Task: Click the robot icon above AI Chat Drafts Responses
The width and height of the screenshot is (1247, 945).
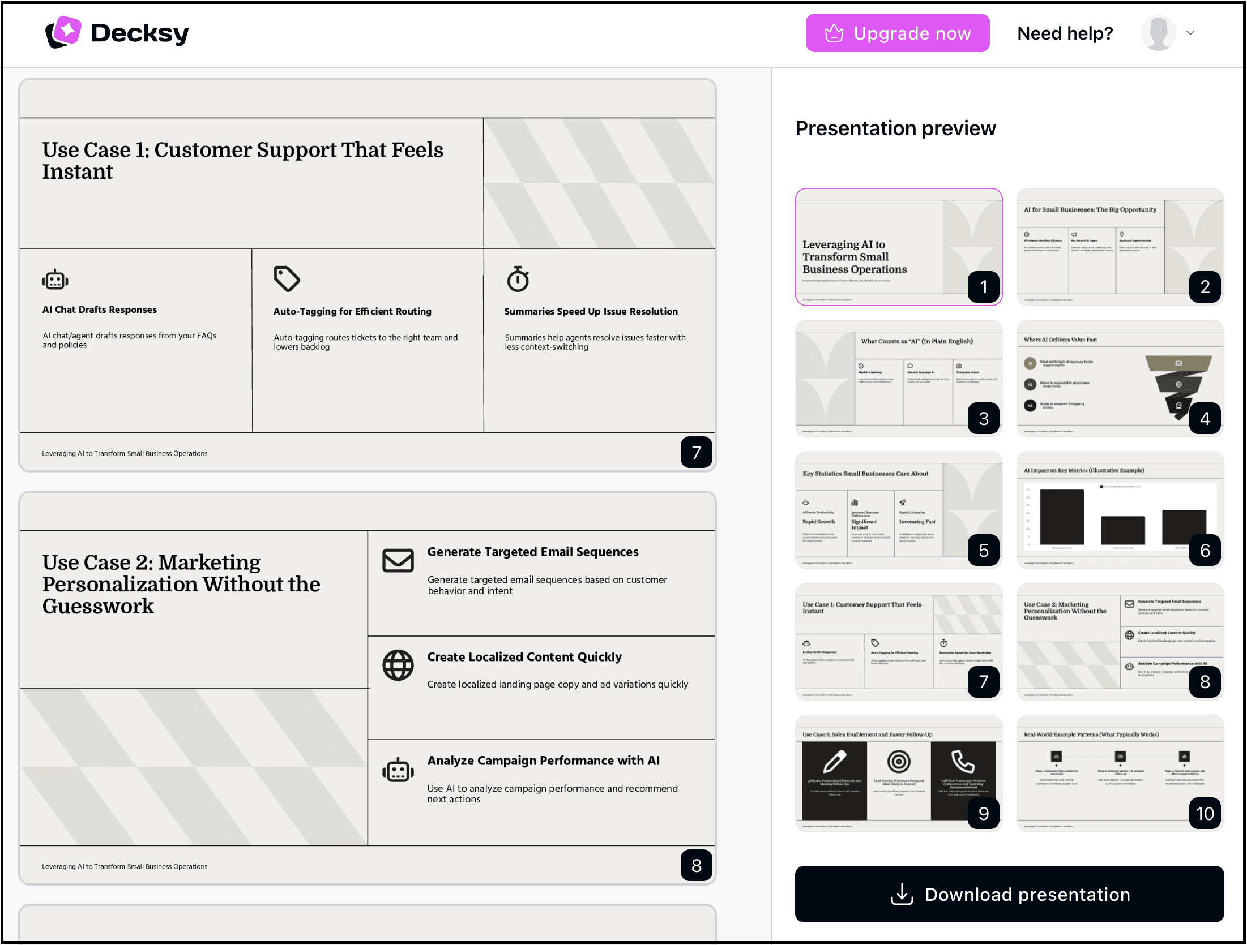Action: pyautogui.click(x=55, y=280)
